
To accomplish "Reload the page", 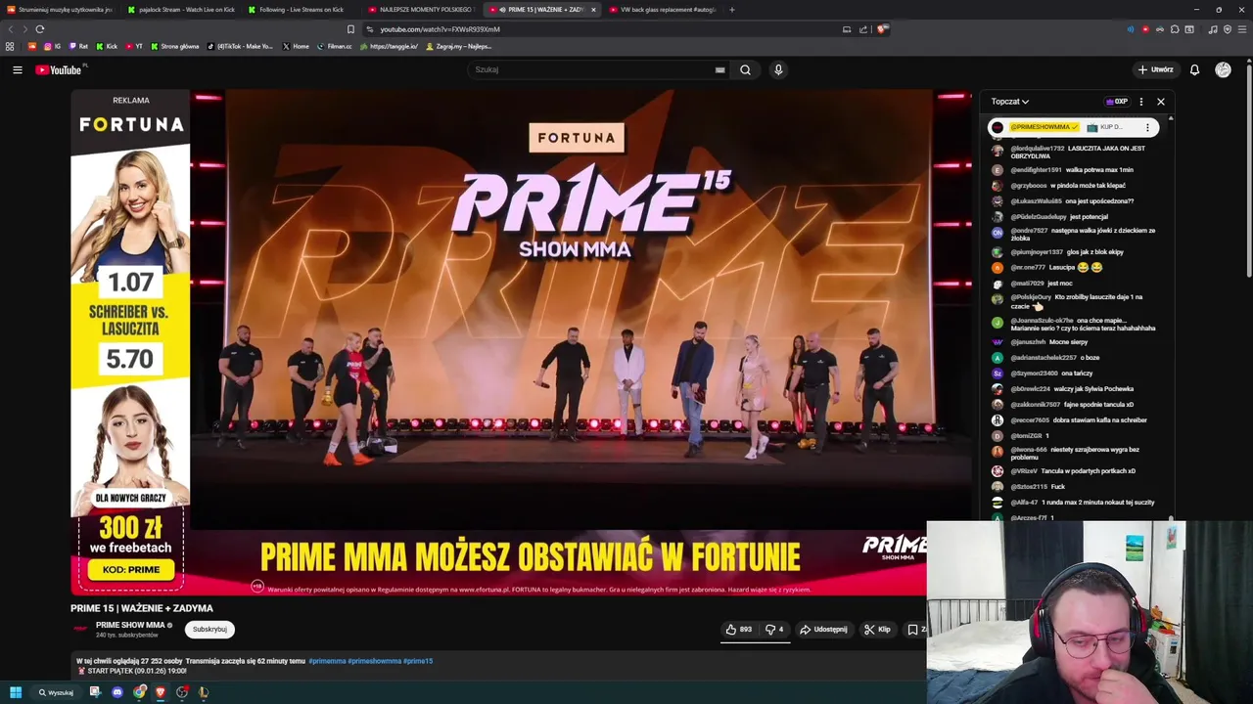I will pyautogui.click(x=40, y=29).
